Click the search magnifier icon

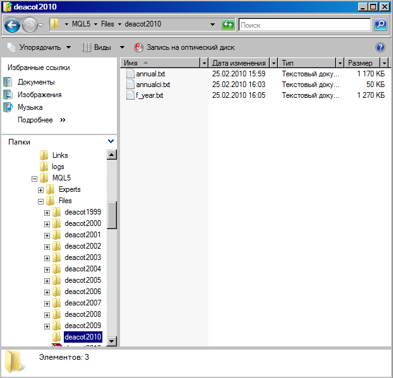tap(380, 25)
